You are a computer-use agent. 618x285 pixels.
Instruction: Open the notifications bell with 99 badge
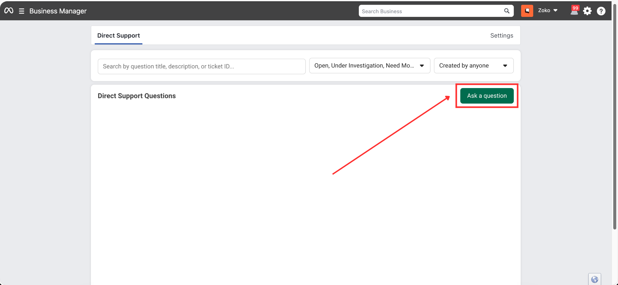click(x=574, y=11)
